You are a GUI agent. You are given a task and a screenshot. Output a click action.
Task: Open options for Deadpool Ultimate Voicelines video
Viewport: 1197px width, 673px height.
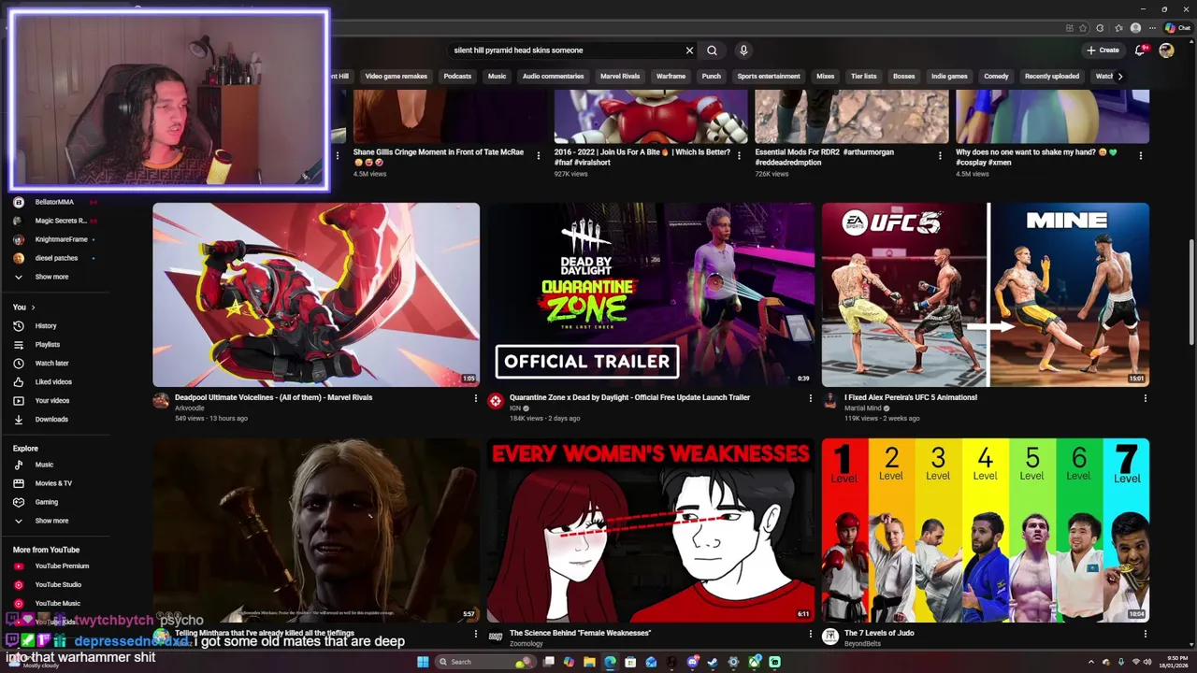pyautogui.click(x=475, y=398)
